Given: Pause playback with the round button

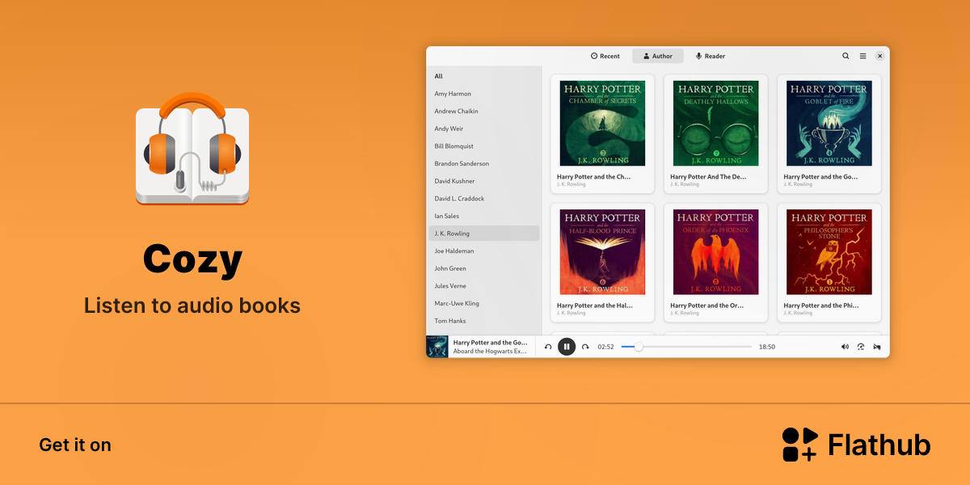Looking at the screenshot, I should pos(567,347).
